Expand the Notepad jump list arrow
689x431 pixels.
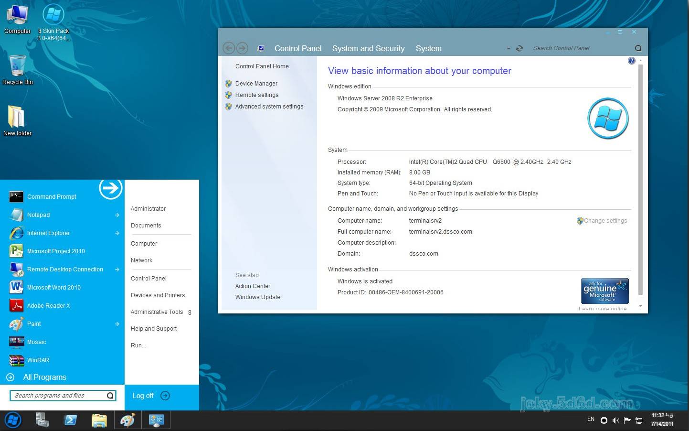coord(117,215)
